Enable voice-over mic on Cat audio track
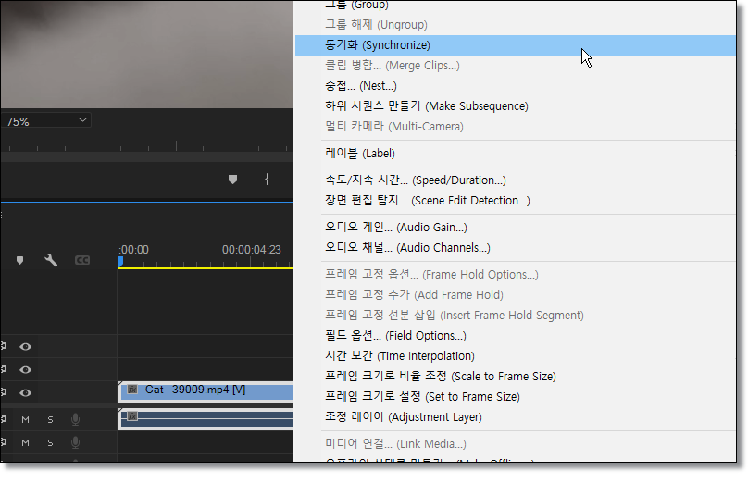Image resolution: width=748 pixels, height=483 pixels. 75,419
